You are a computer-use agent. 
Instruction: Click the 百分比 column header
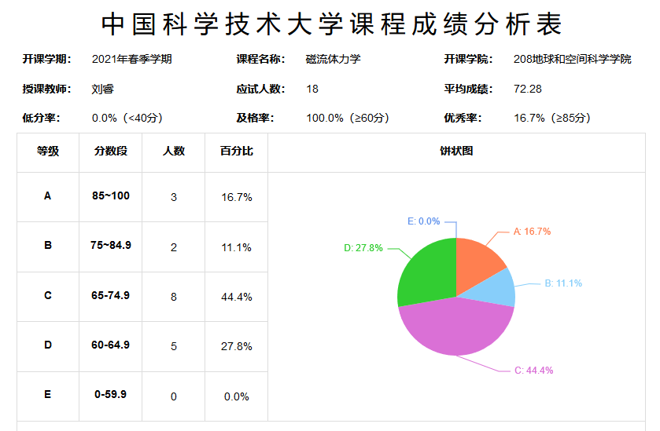coord(236,152)
